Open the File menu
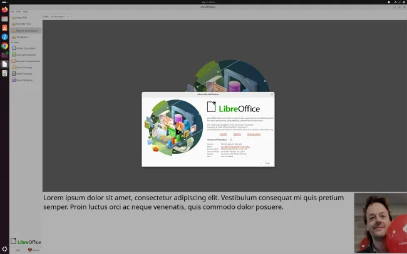This screenshot has height=254, width=407. point(12,12)
